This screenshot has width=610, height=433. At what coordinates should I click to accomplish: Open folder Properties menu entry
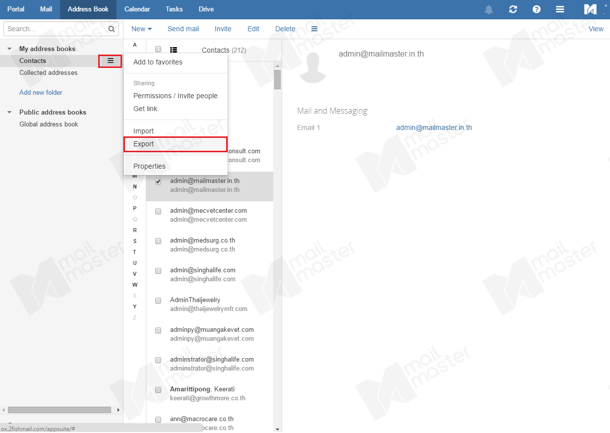tap(176, 166)
